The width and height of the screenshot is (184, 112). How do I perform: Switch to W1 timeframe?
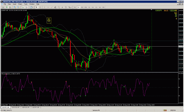point(100,7)
